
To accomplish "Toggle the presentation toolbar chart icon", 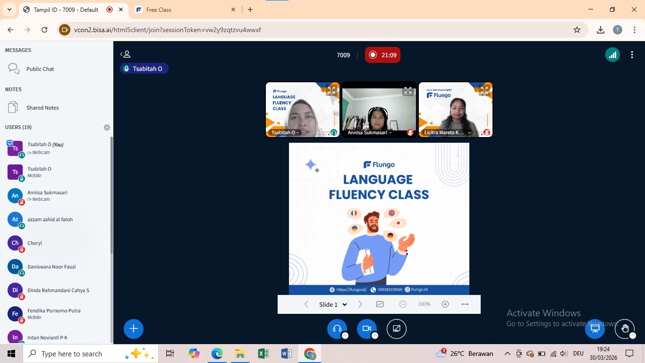I will (380, 304).
